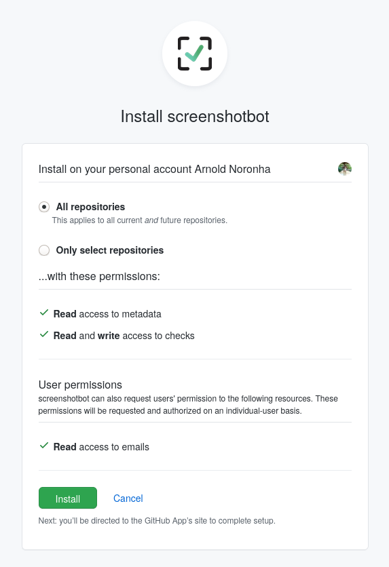
Task: Install the screenshotbot app with green button
Action: click(x=68, y=498)
